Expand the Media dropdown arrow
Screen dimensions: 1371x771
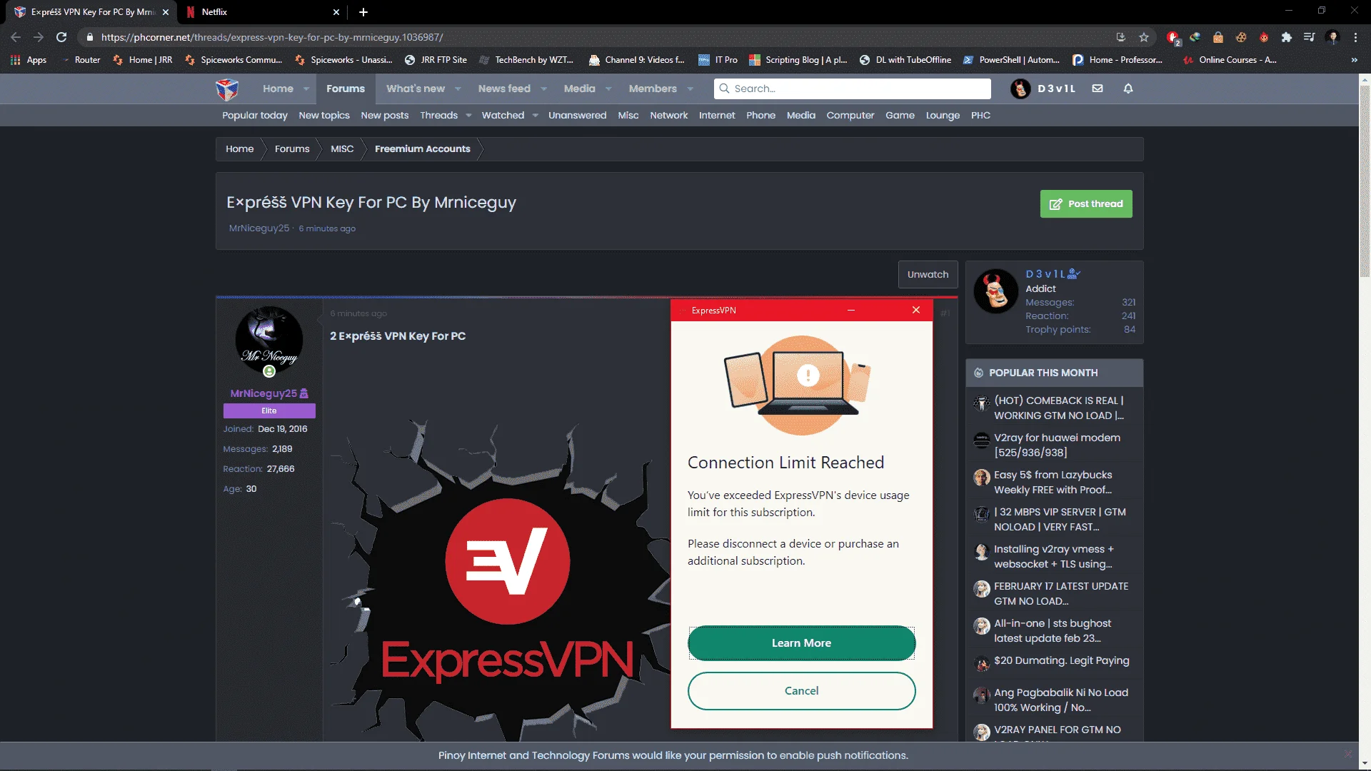click(608, 89)
